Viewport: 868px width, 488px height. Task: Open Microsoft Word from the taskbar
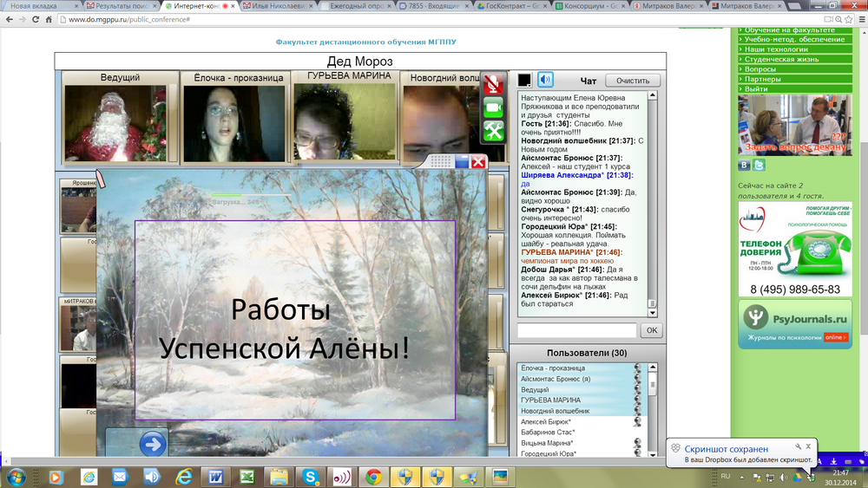click(215, 477)
